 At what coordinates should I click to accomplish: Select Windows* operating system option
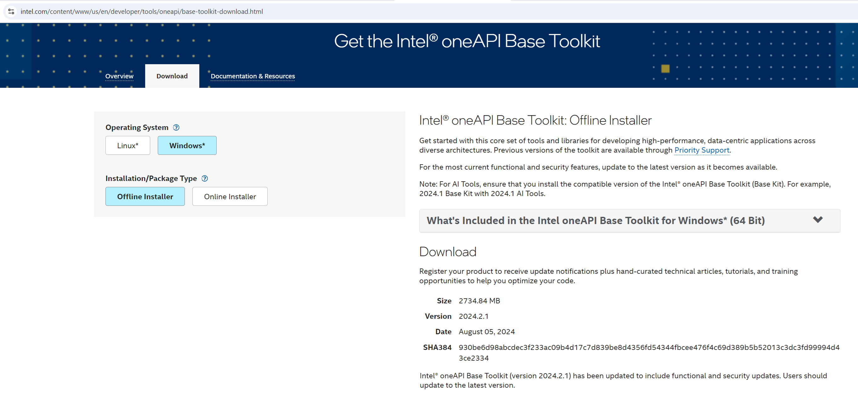point(187,145)
